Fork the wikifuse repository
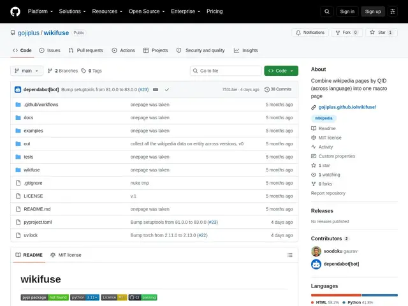The width and height of the screenshot is (408, 306). click(x=347, y=33)
